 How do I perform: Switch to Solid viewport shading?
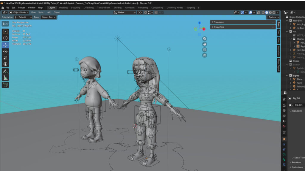click(x=267, y=12)
